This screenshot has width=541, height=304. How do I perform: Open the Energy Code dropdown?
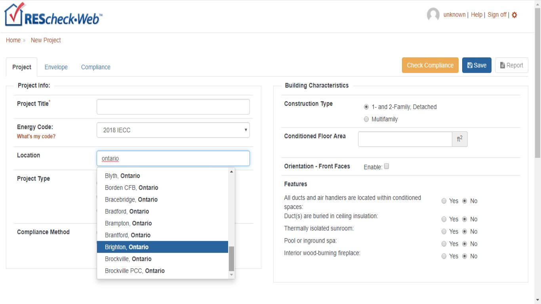tap(173, 130)
